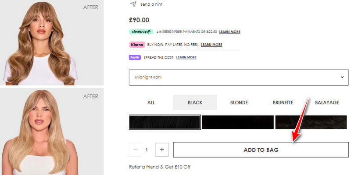Screen dimensions: 351x175
Task: View the blonde model AFTER photo
Action: tap(52, 131)
